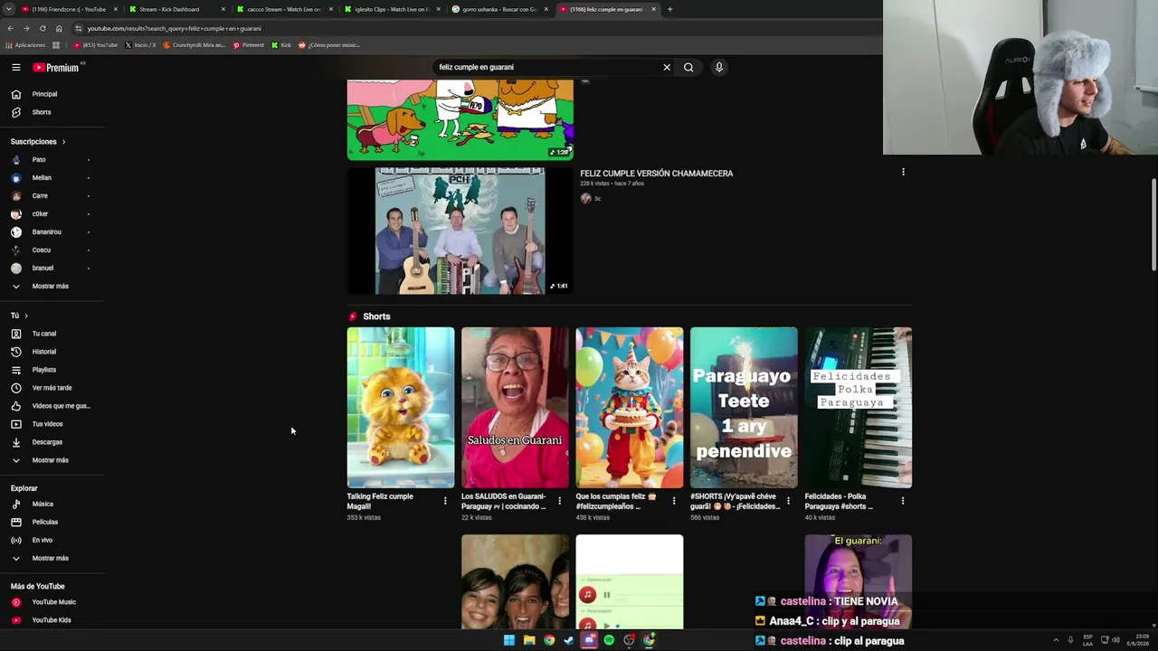
Task: Open a new browser tab
Action: click(669, 9)
